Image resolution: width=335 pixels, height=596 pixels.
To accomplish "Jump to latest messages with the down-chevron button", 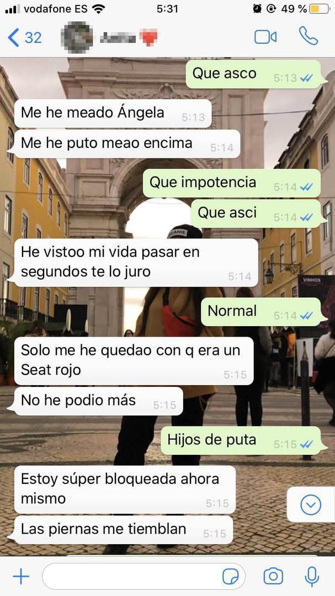I will pyautogui.click(x=311, y=504).
